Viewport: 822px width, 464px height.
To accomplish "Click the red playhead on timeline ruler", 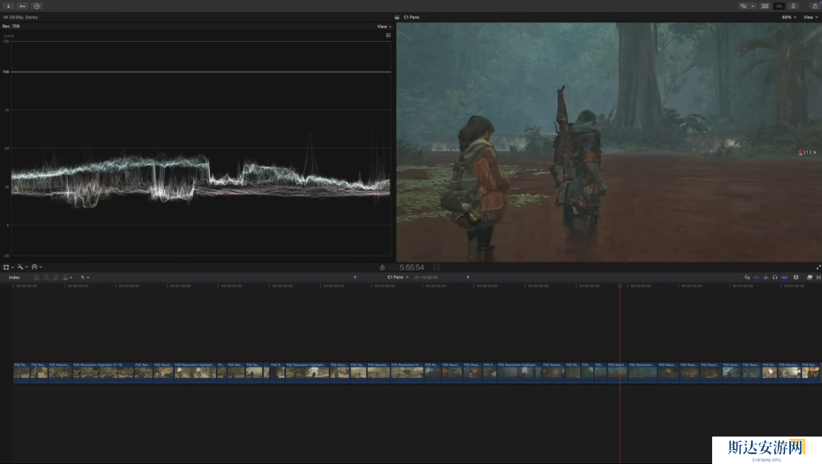I will click(x=620, y=286).
